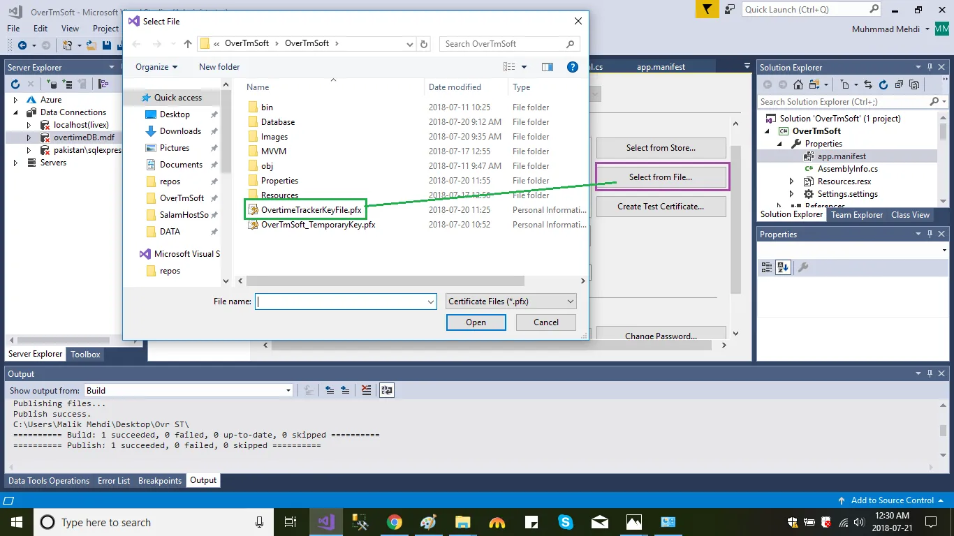The width and height of the screenshot is (954, 536).
Task: Click the Up arrow in Select File dialog
Action: click(187, 44)
